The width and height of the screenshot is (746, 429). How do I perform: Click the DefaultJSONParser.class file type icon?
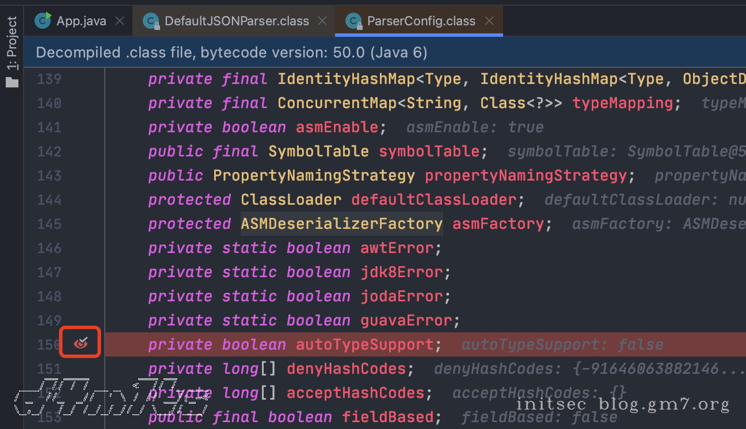tap(151, 21)
